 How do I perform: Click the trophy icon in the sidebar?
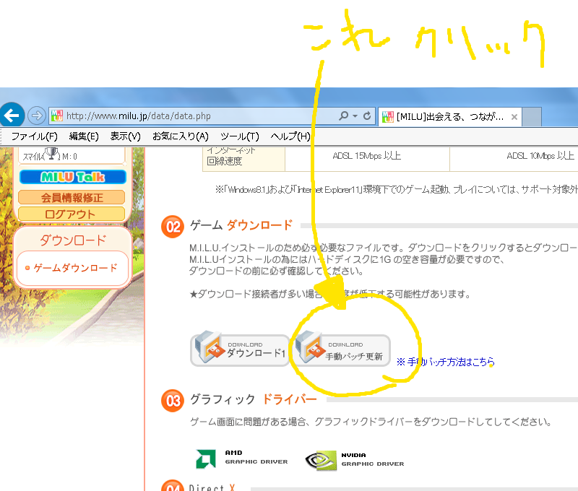tap(51, 154)
